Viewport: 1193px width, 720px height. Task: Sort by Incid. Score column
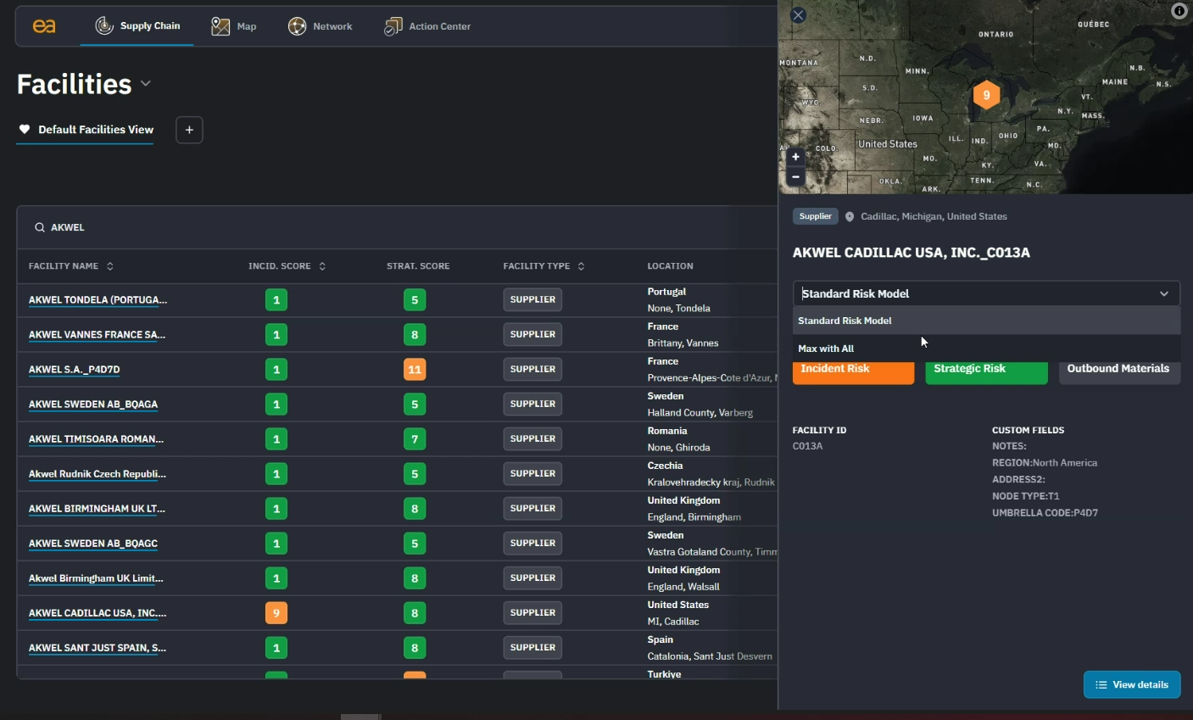pyautogui.click(x=322, y=266)
